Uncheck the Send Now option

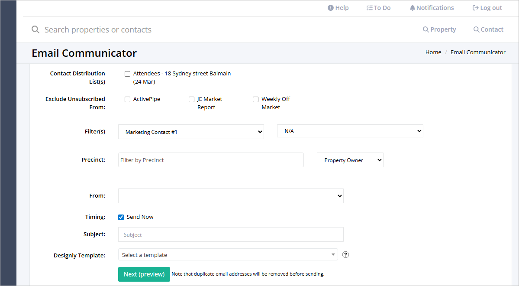pyautogui.click(x=121, y=217)
